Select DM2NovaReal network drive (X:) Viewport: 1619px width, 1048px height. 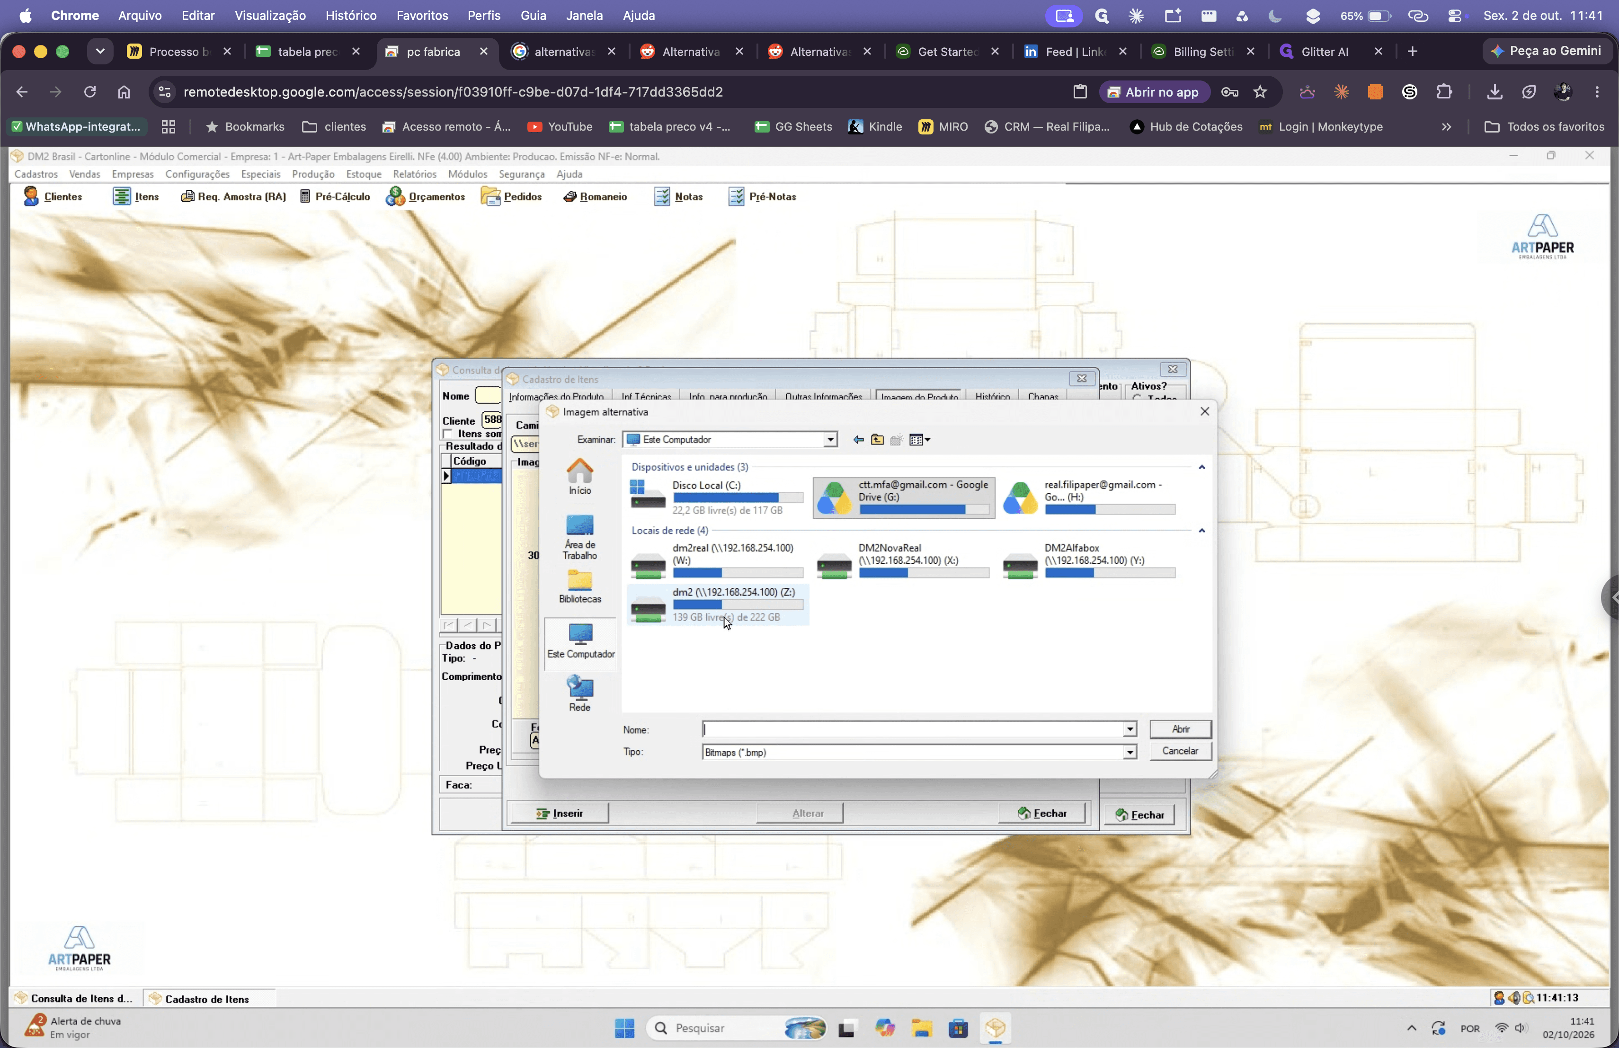pos(903,561)
